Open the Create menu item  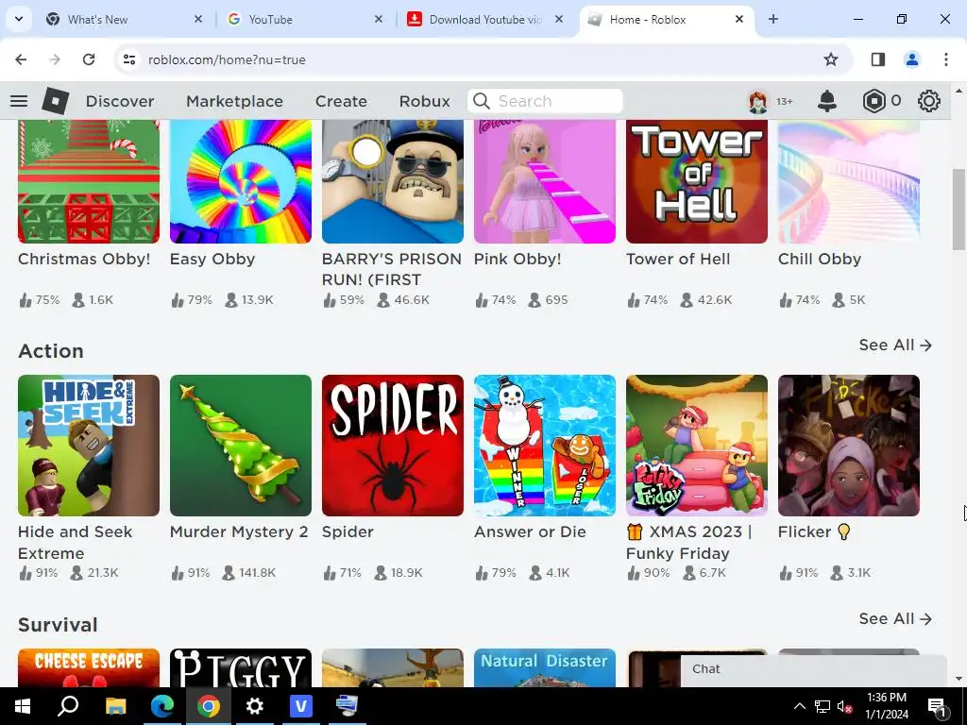(x=341, y=101)
